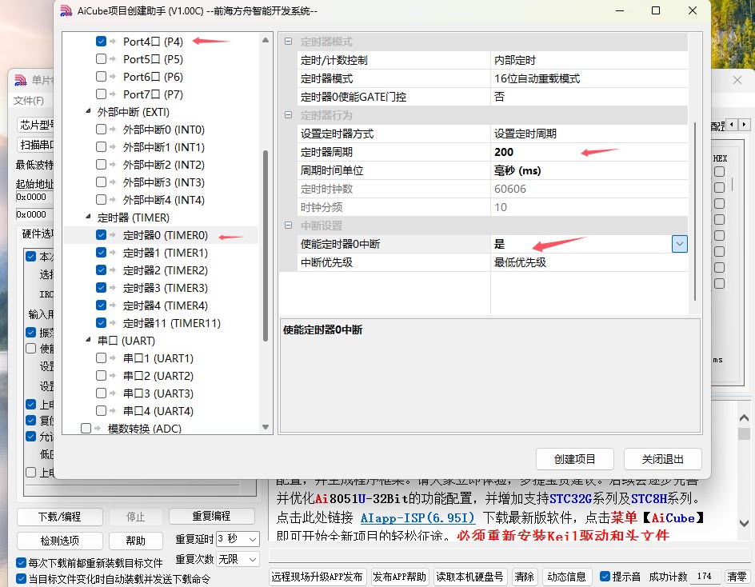The height and width of the screenshot is (587, 755).
Task: Click the background window app icon
Action: [x=20, y=80]
